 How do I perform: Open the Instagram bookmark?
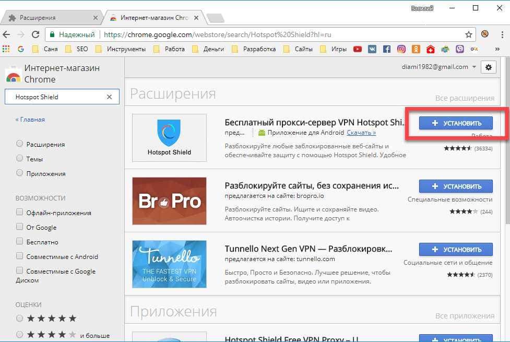401,49
